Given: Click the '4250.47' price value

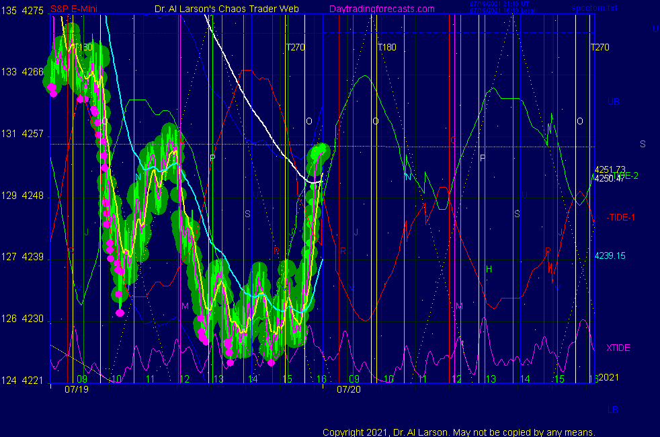Looking at the screenshot, I should click(609, 179).
